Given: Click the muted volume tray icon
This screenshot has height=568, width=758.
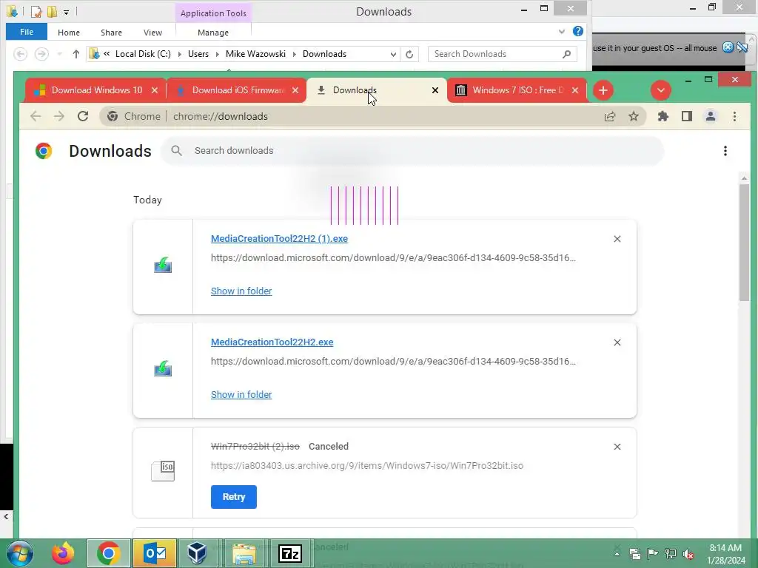Looking at the screenshot, I should pos(688,554).
